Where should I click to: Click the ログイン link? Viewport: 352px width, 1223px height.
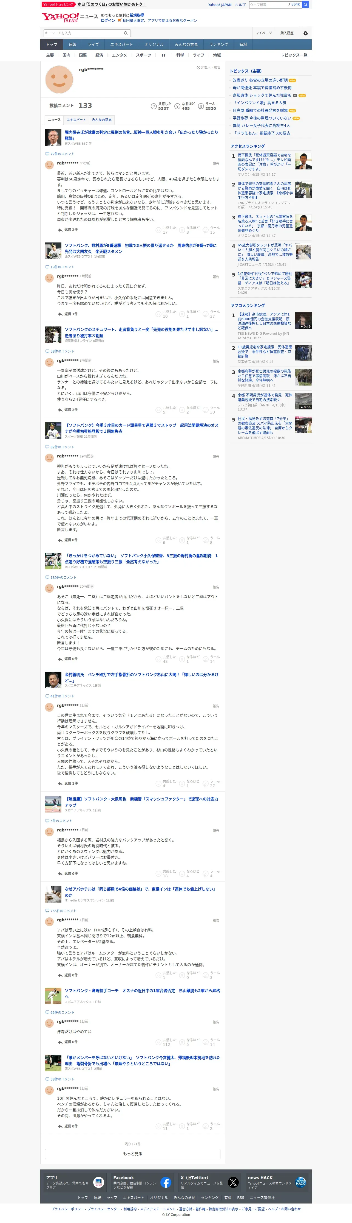point(108,21)
